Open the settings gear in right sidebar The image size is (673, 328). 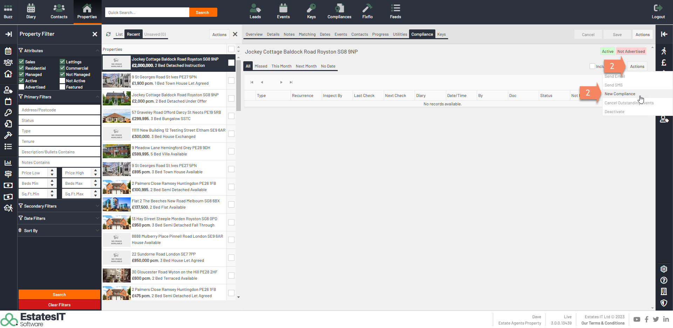tap(664, 269)
